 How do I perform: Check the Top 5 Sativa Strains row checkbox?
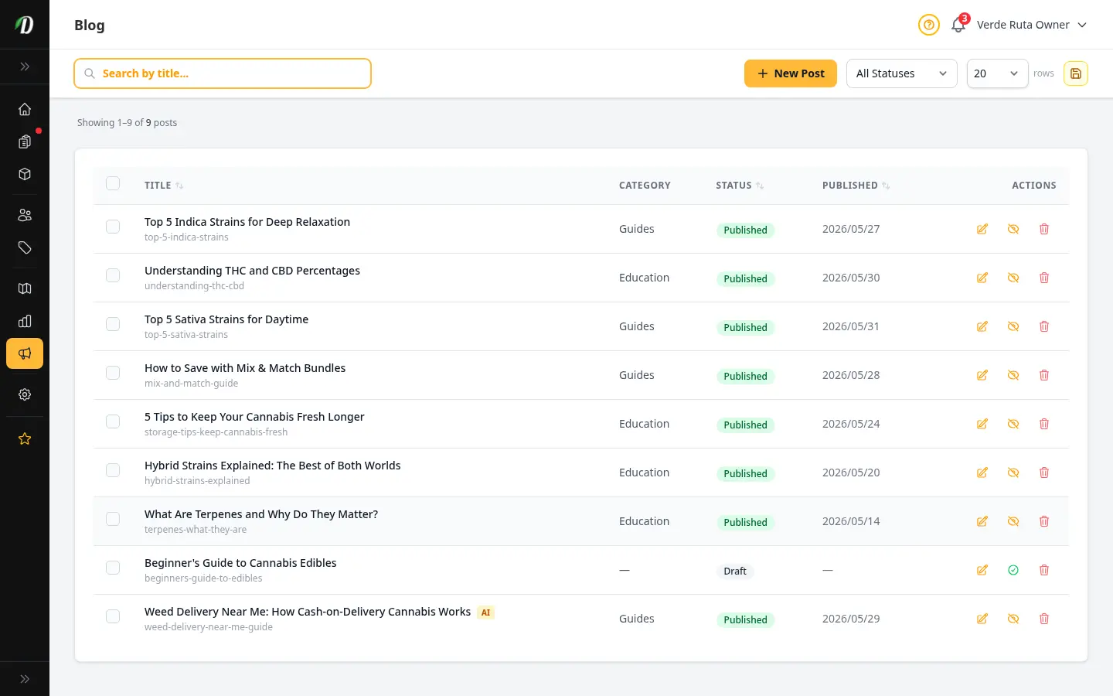coord(113,324)
